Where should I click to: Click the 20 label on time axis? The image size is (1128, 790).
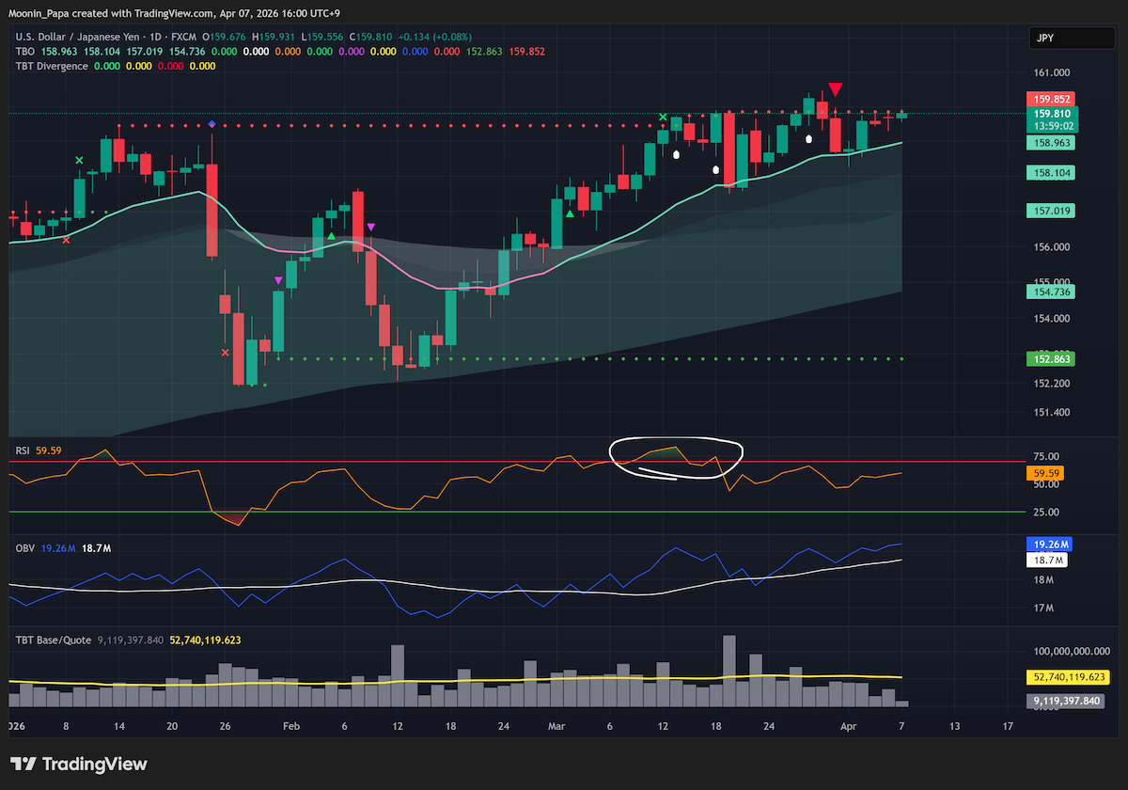[x=171, y=727]
